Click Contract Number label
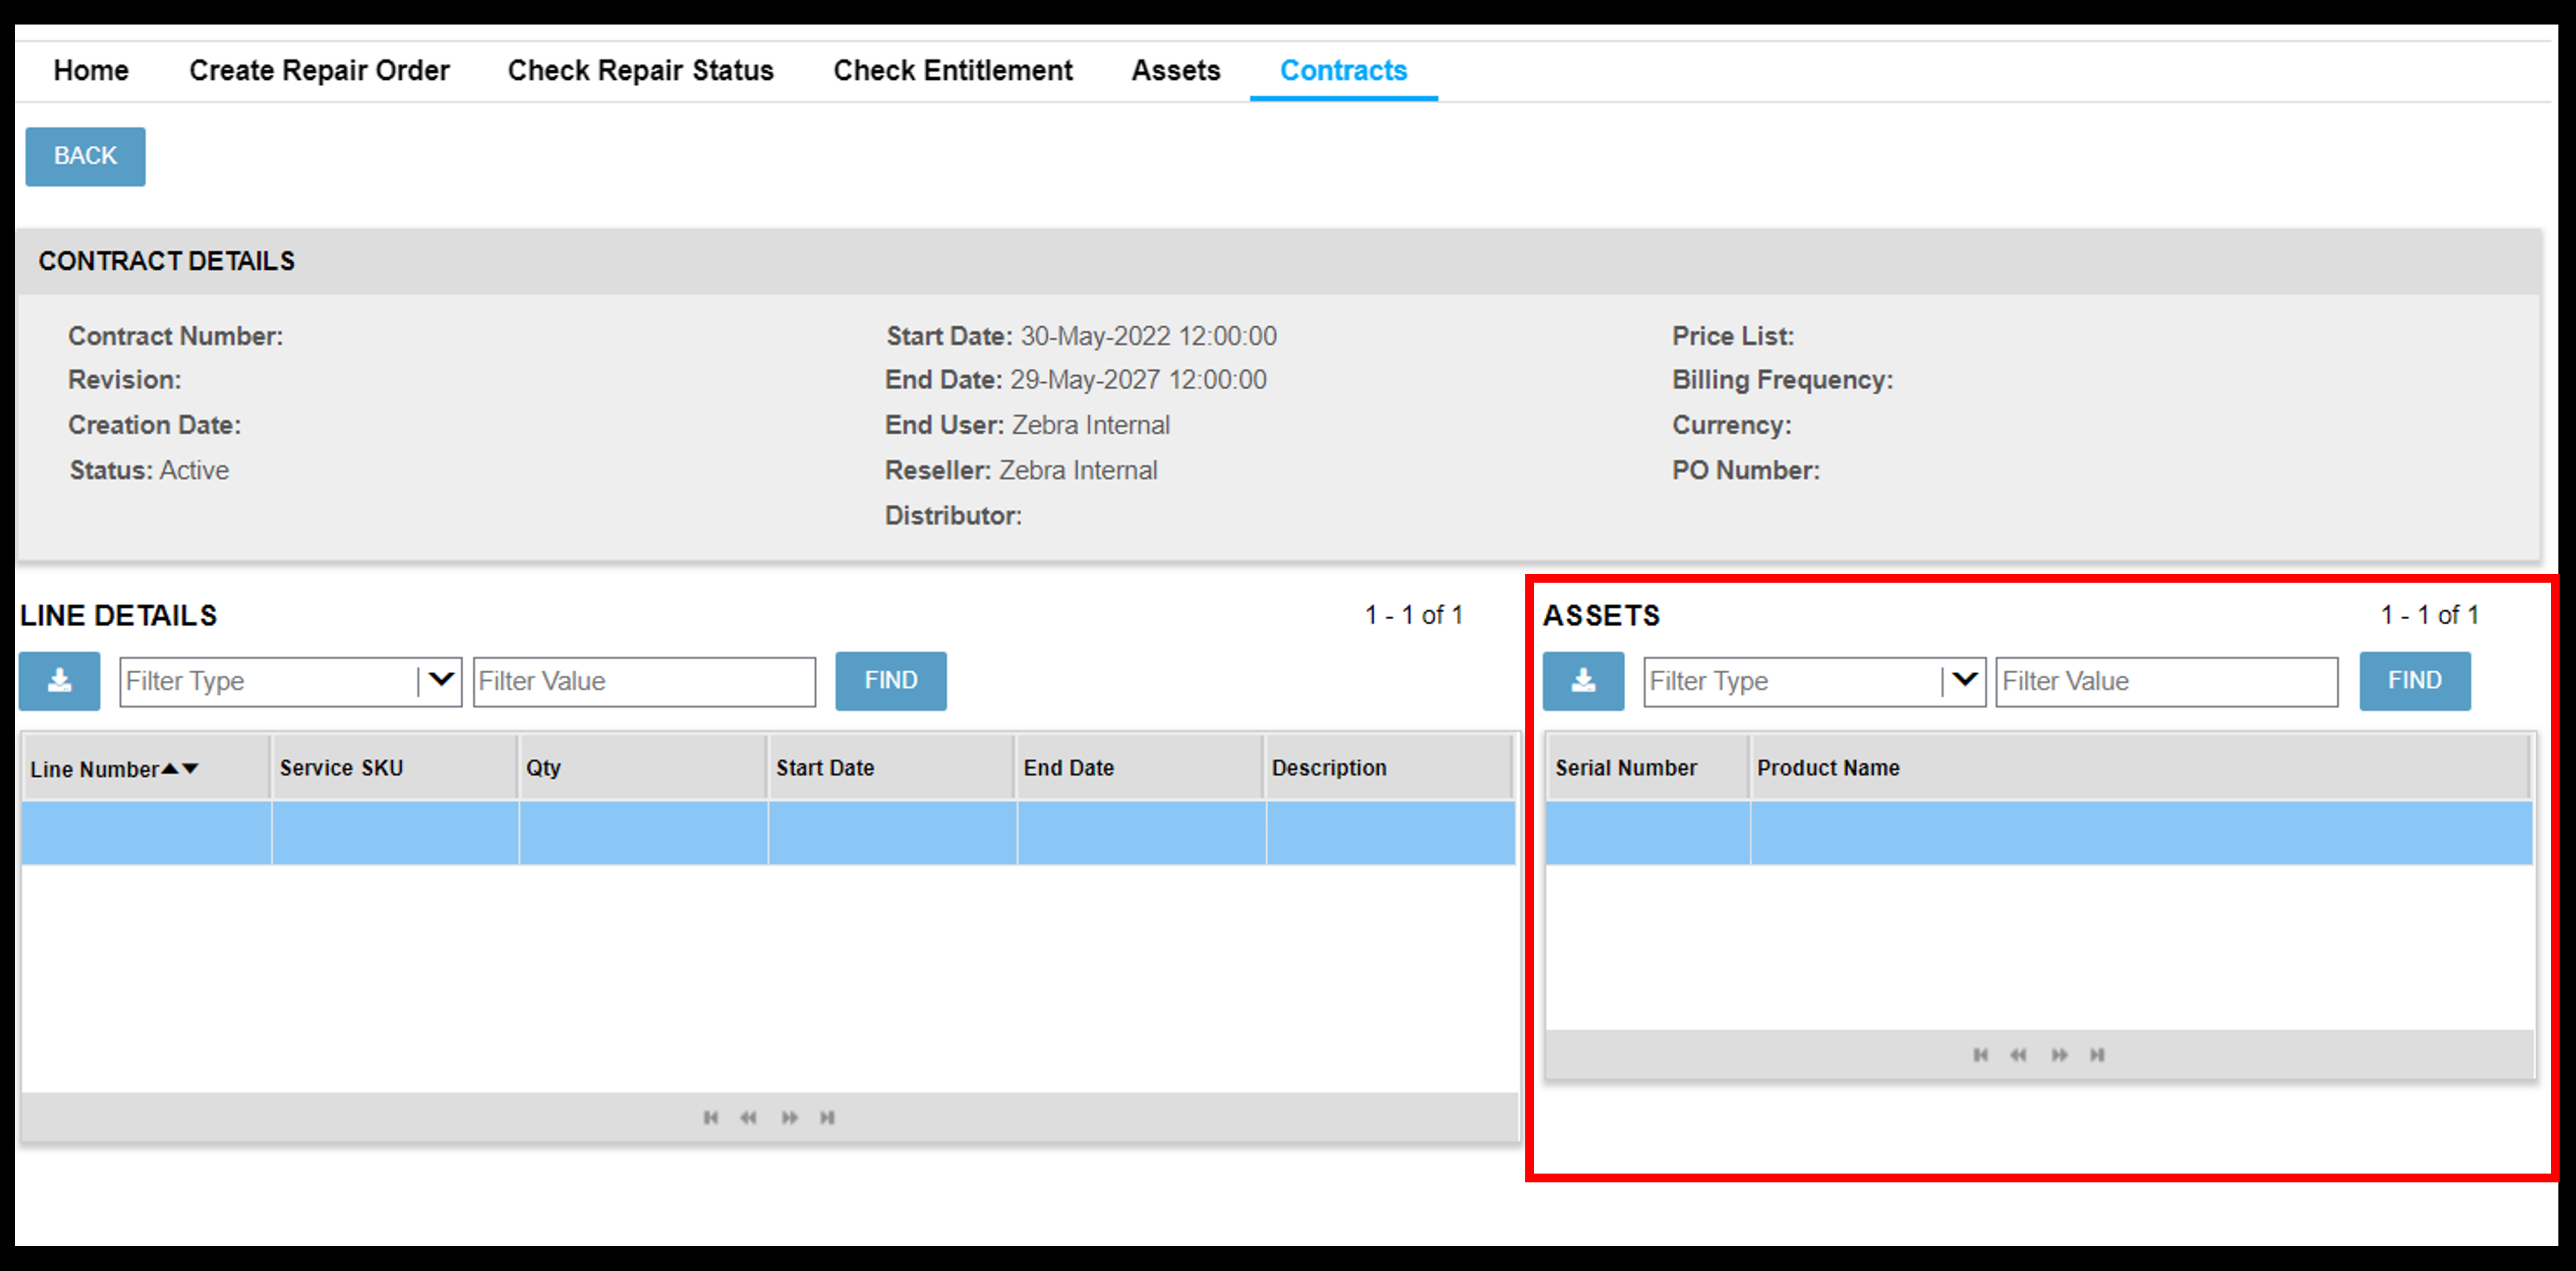Image resolution: width=2576 pixels, height=1271 pixels. click(x=176, y=336)
